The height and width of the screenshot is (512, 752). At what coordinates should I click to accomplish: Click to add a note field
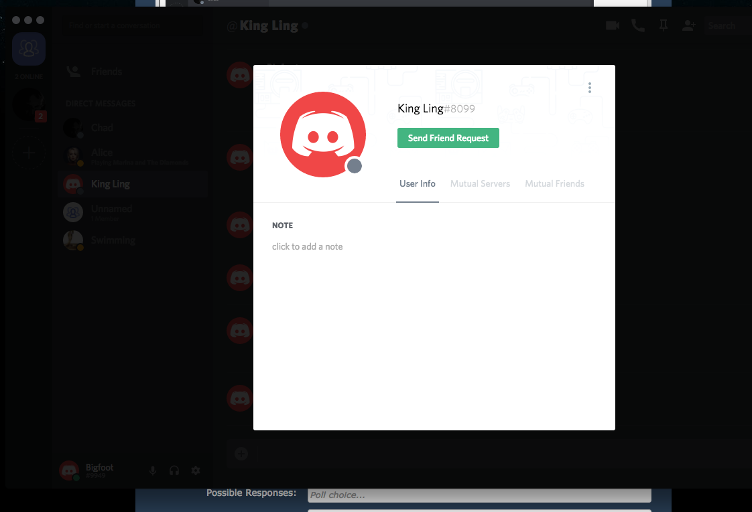click(308, 247)
